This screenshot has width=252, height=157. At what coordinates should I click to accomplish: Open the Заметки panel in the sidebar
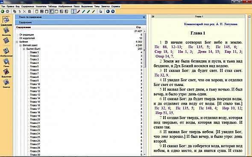6,83
